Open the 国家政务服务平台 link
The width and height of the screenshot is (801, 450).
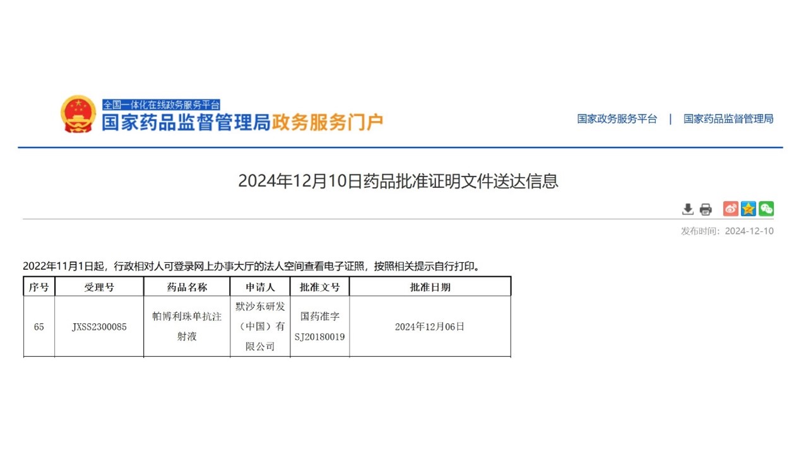click(x=617, y=118)
